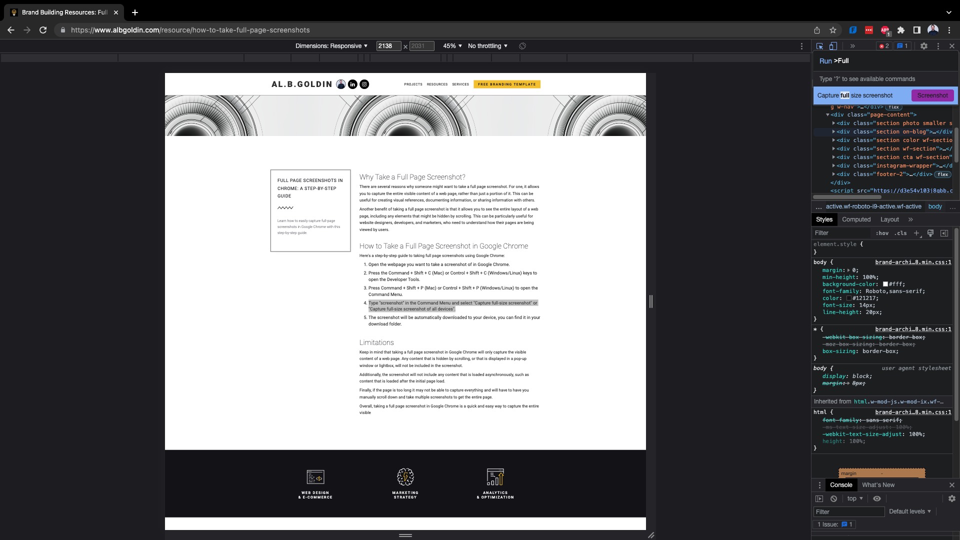Click the viewport width field showing 2138
This screenshot has height=540, width=960.
point(388,46)
